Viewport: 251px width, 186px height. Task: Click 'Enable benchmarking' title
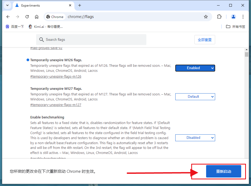(x=47, y=117)
